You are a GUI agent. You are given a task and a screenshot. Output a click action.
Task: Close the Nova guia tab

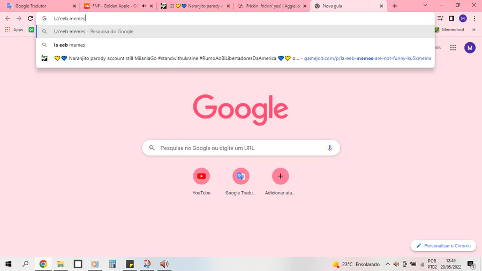381,6
